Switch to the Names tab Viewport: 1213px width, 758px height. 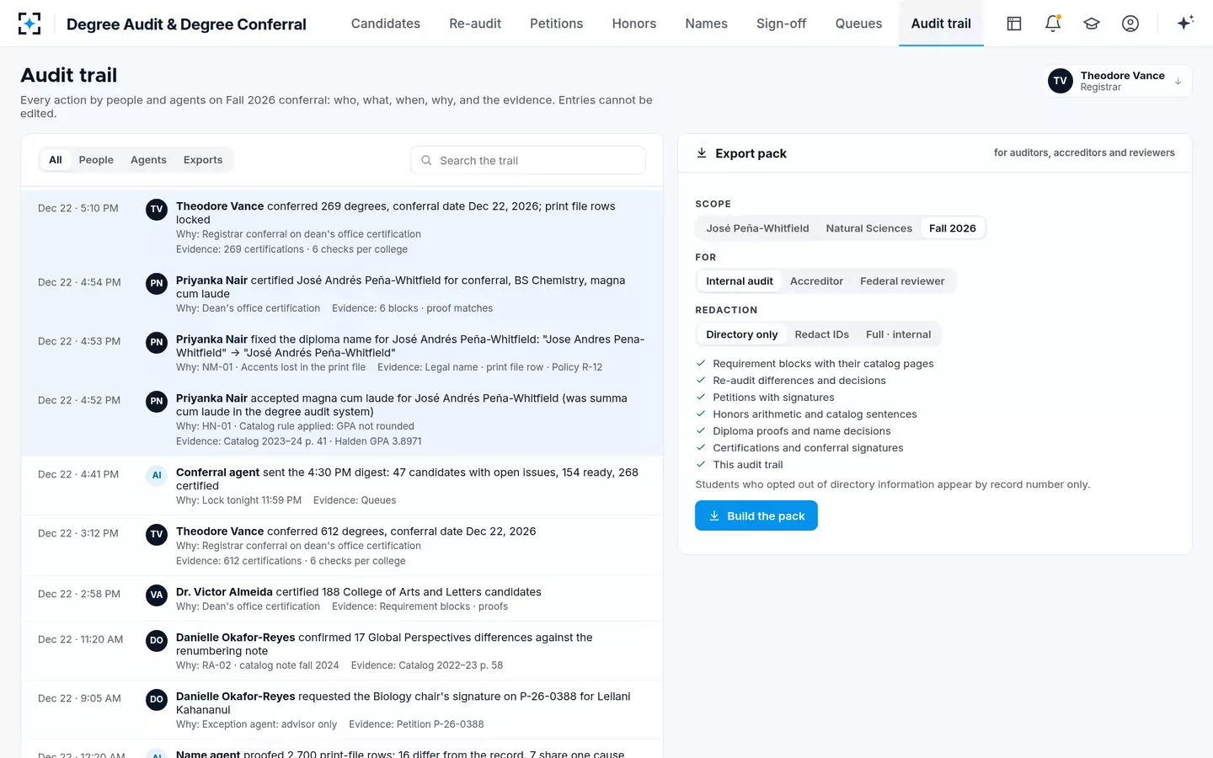pos(706,24)
